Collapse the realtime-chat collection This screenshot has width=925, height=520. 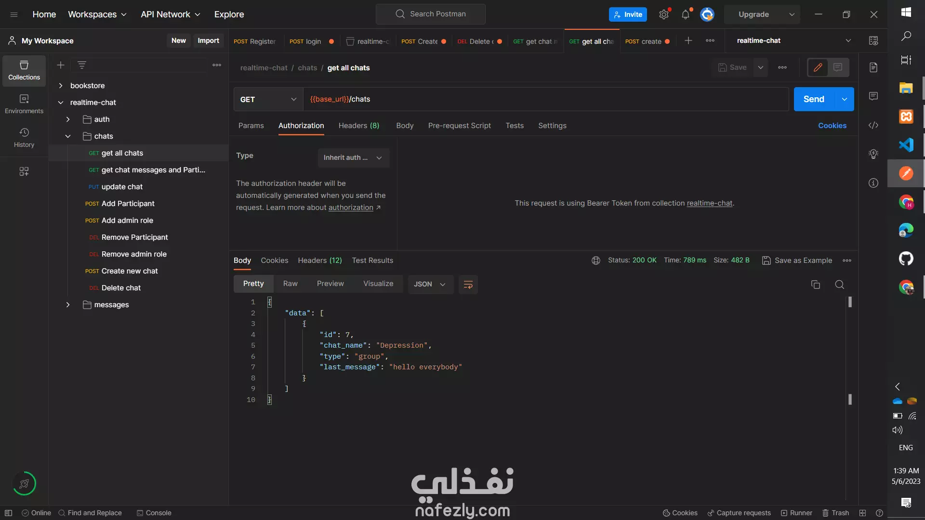coord(61,103)
